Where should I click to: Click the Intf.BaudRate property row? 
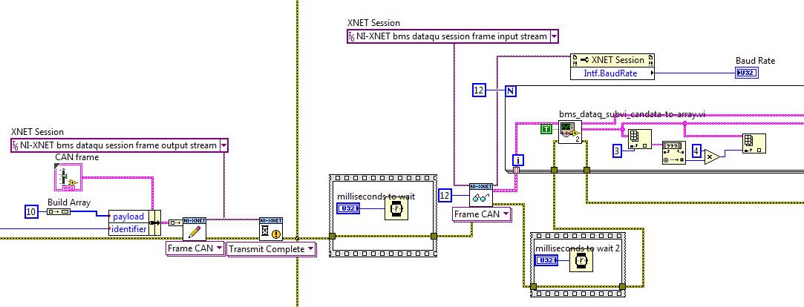(x=614, y=73)
